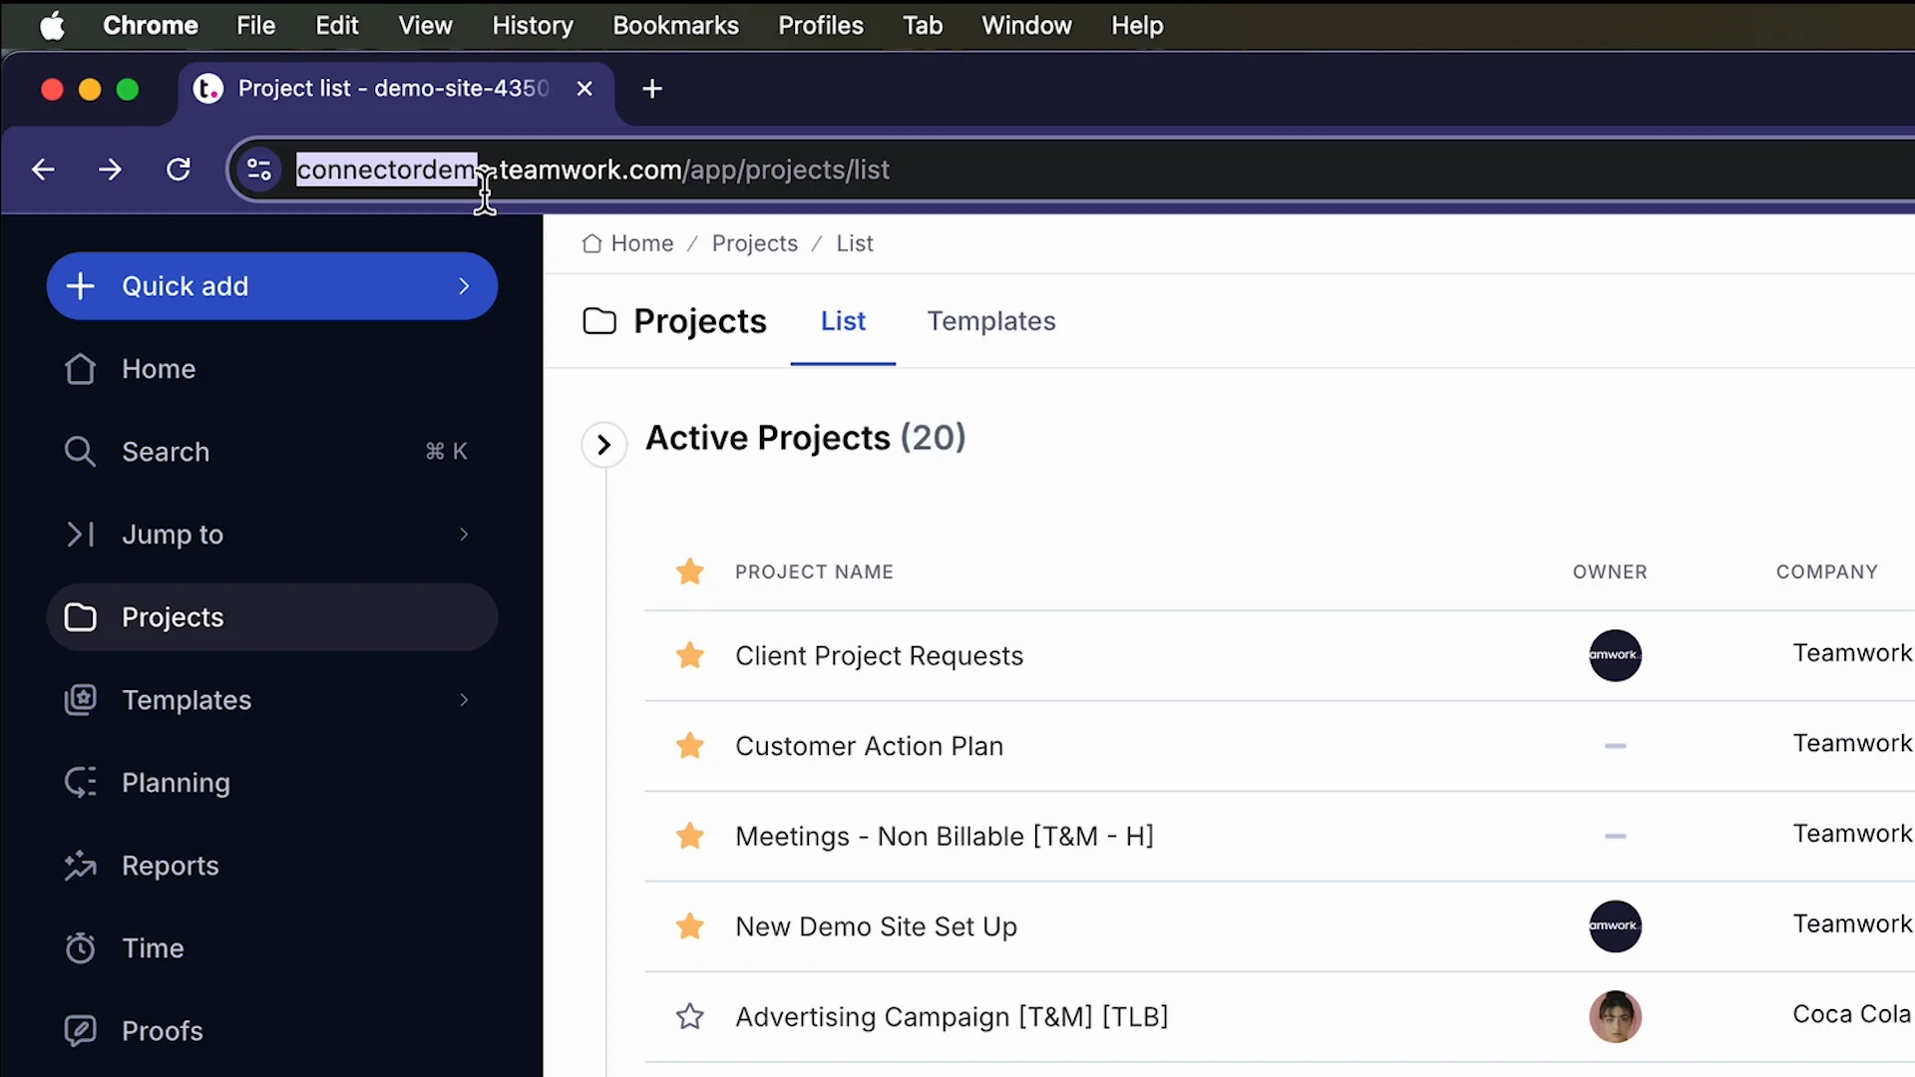
Task: Star the Advertising Campaign project
Action: pos(690,1016)
